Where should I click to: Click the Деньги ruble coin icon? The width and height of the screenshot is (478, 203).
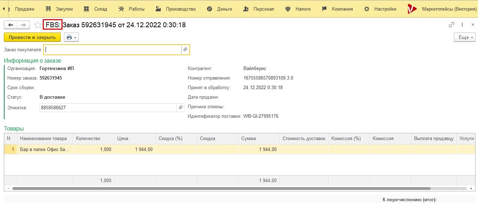[x=210, y=9]
